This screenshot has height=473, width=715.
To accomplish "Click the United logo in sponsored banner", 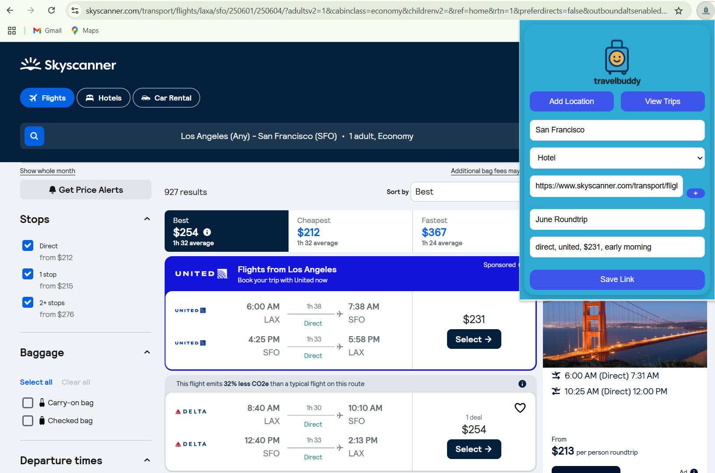I will point(201,274).
